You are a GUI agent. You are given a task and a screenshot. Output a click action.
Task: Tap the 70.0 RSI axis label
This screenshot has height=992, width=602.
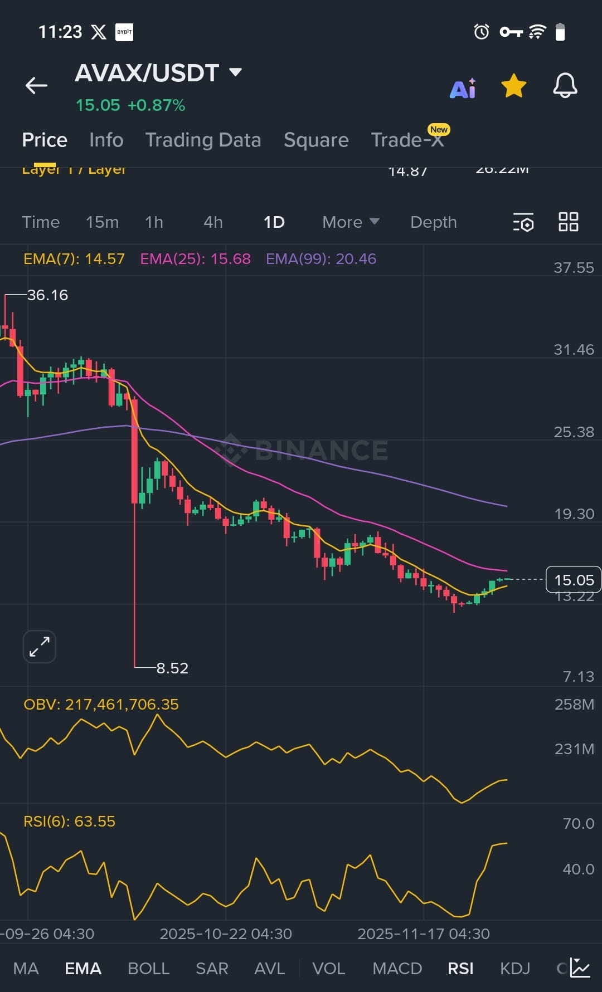(x=578, y=824)
